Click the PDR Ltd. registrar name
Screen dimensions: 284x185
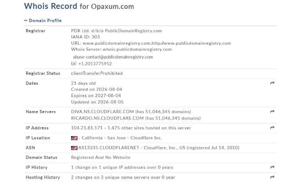click(x=116, y=31)
